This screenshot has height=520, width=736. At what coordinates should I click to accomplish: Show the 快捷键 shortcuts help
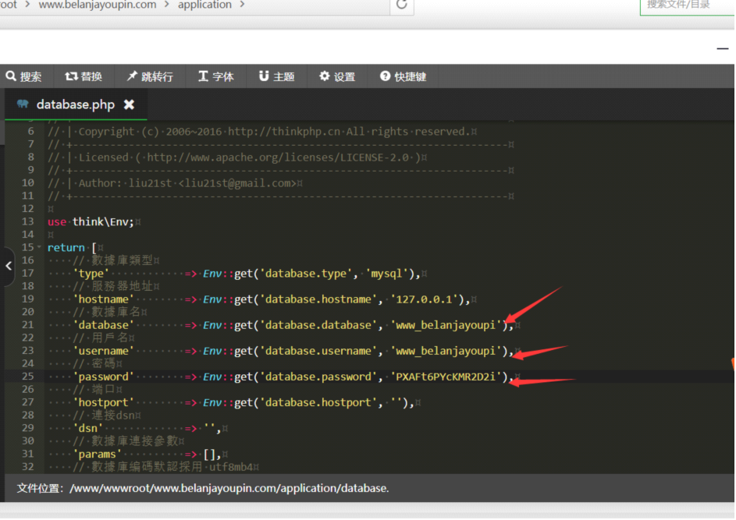(404, 76)
